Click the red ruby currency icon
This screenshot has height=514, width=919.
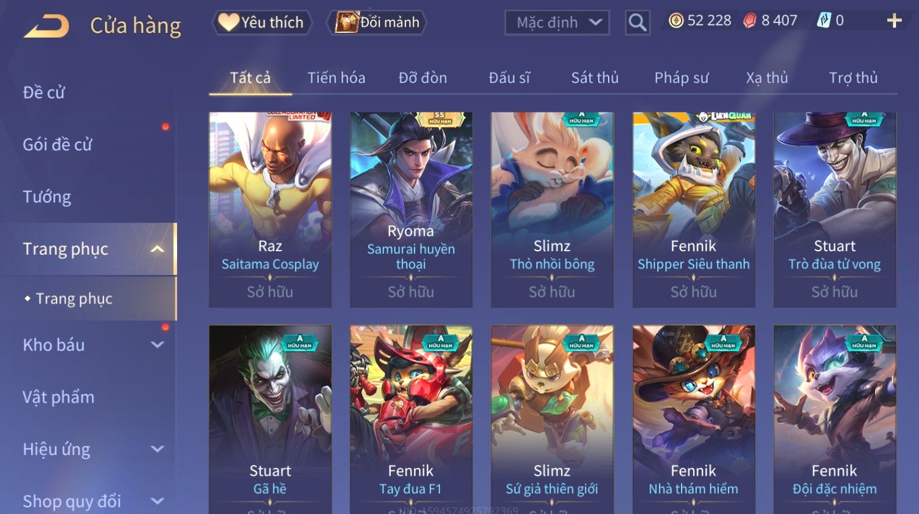tap(750, 21)
